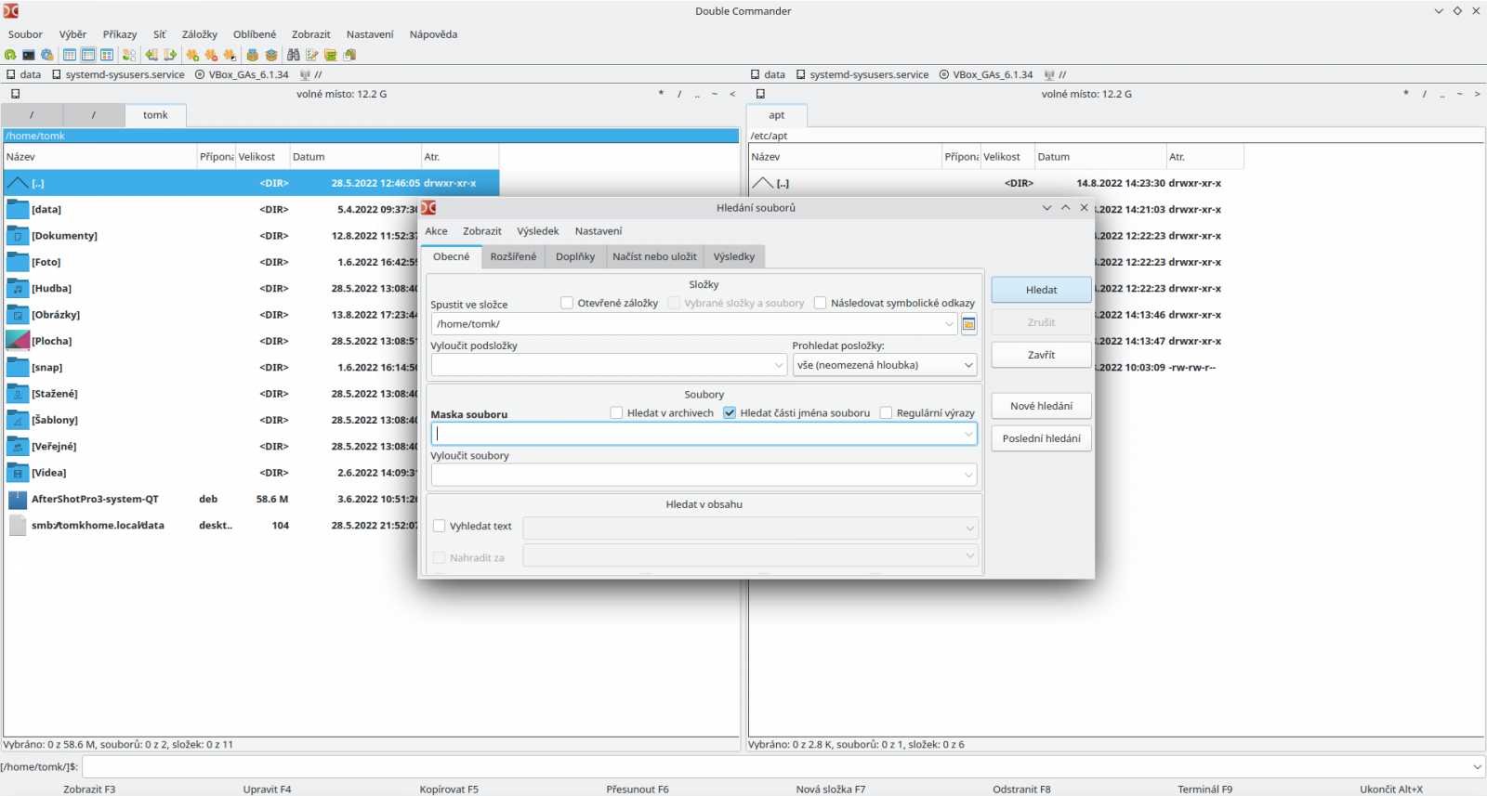This screenshot has height=796, width=1487.
Task: Click the [Obrázky] pictures folder icon
Action: (18, 315)
